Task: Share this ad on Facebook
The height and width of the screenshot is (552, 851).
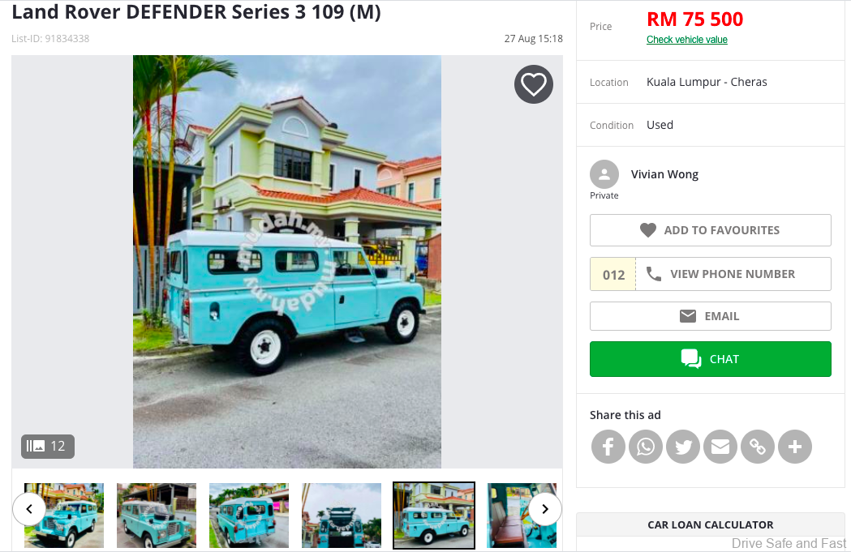Action: [x=608, y=447]
